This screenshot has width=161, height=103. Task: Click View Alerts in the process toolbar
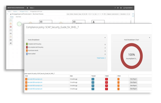[x=123, y=14]
